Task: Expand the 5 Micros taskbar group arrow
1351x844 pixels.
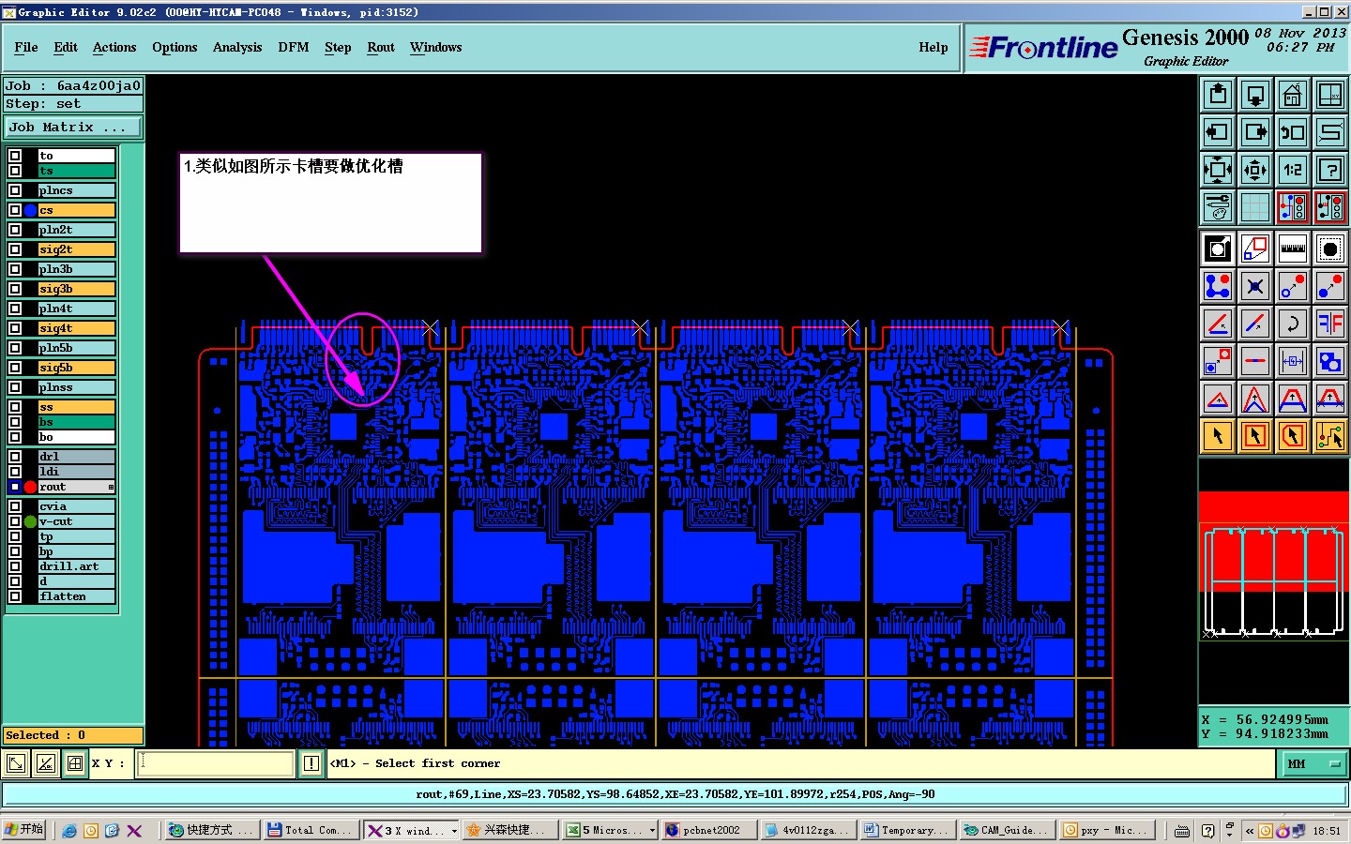Action: (x=652, y=831)
